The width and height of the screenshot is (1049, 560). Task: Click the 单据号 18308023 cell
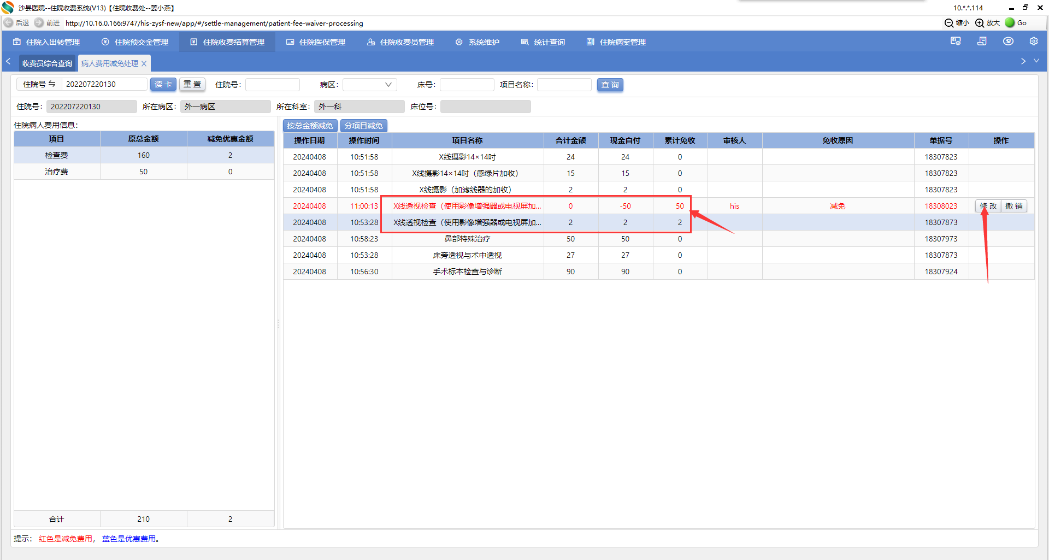(x=941, y=206)
